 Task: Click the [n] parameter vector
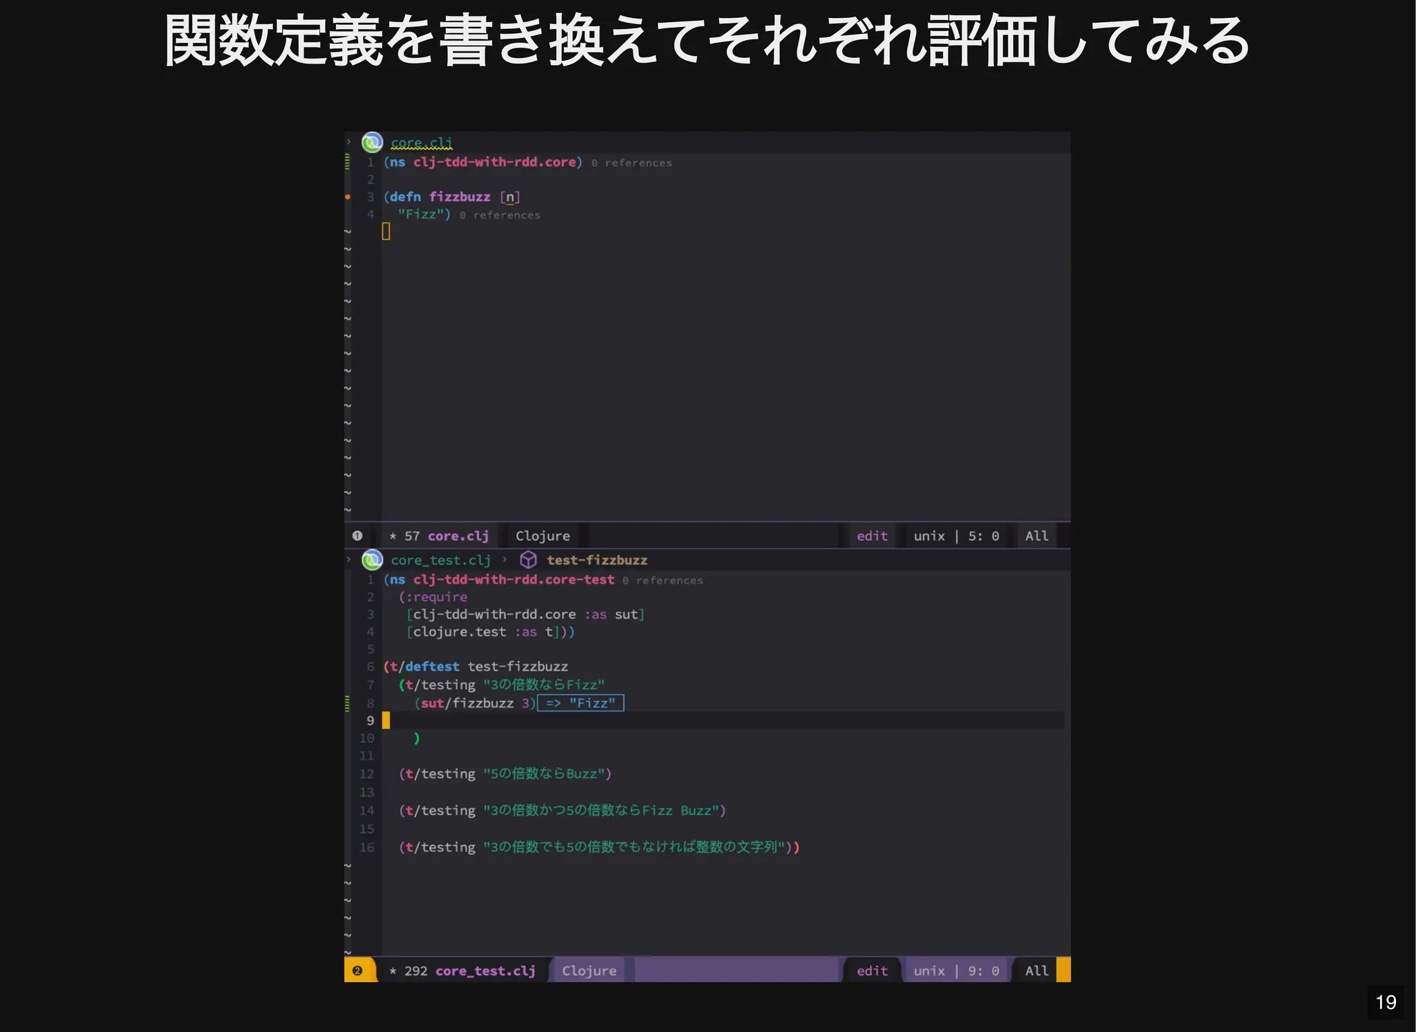[x=510, y=197]
